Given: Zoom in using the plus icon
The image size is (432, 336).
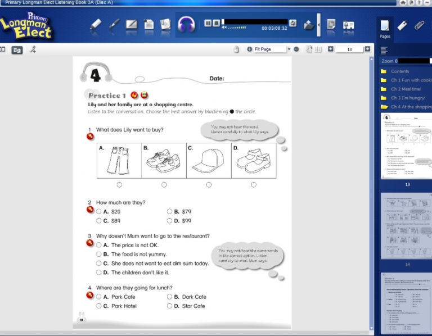Looking at the screenshot, I should (249, 49).
